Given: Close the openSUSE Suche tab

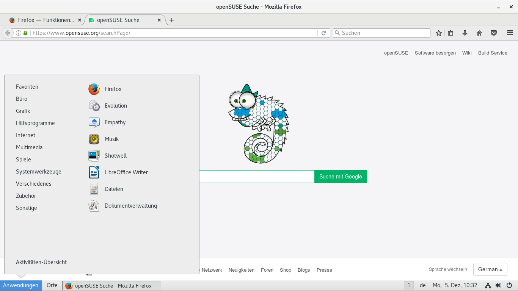Looking at the screenshot, I should pos(159,20).
